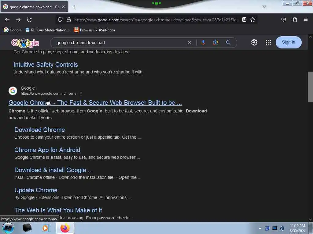313x234 pixels.
Task: Open Chrome App for Android sitelink
Action: (x=47, y=150)
